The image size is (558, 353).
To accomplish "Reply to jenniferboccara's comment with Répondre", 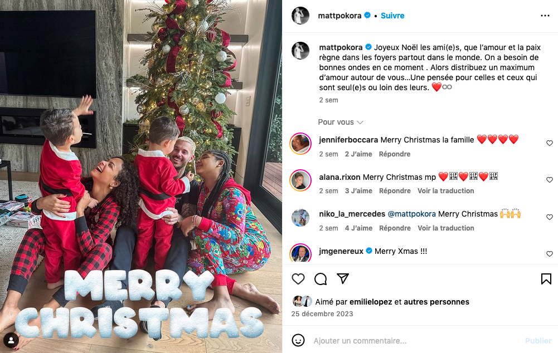I will tap(395, 154).
